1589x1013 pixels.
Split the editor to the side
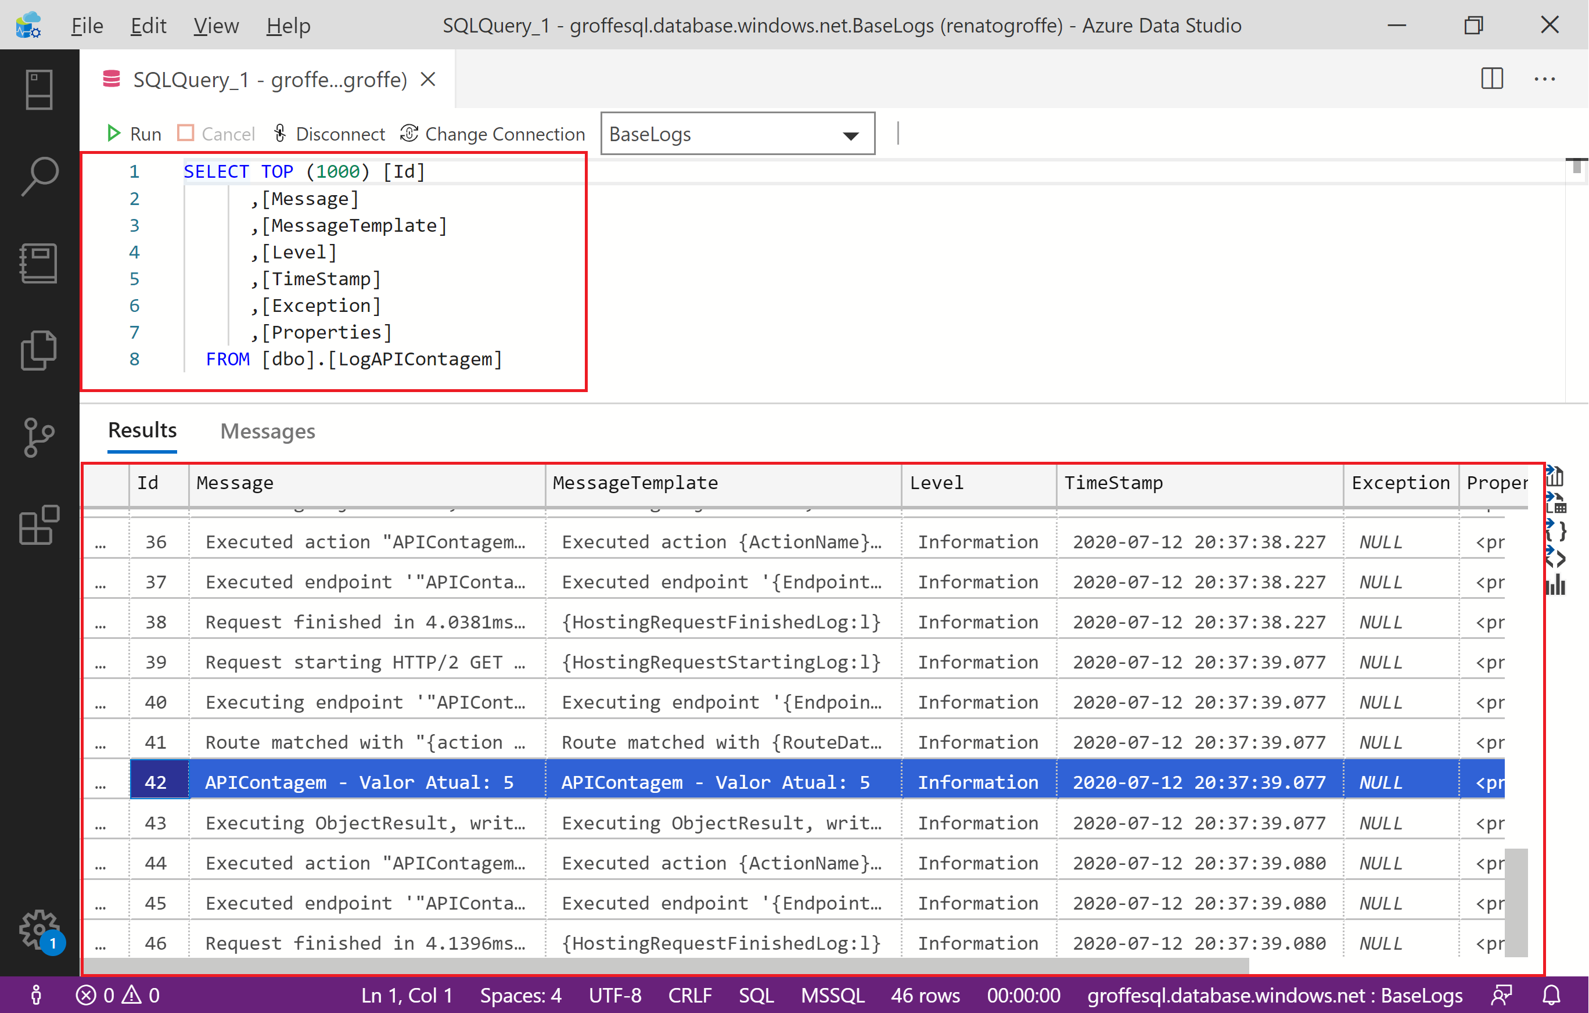[x=1492, y=79]
